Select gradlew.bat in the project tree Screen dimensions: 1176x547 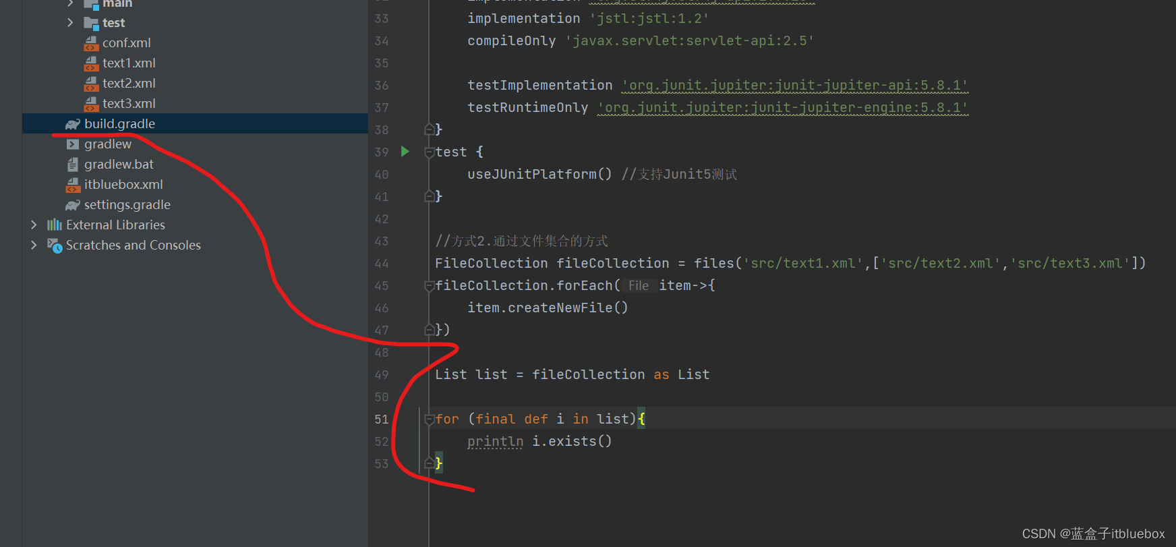click(x=119, y=164)
